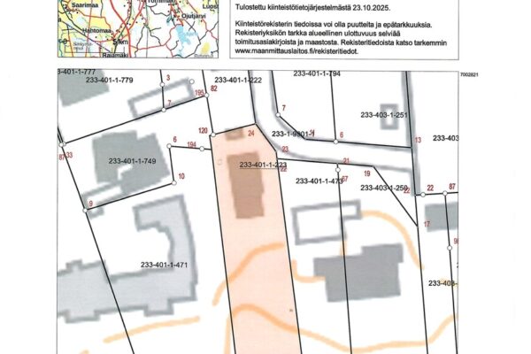The height and width of the screenshot is (354, 531).
Task: Click boundary marker number 10
Action: (x=181, y=177)
